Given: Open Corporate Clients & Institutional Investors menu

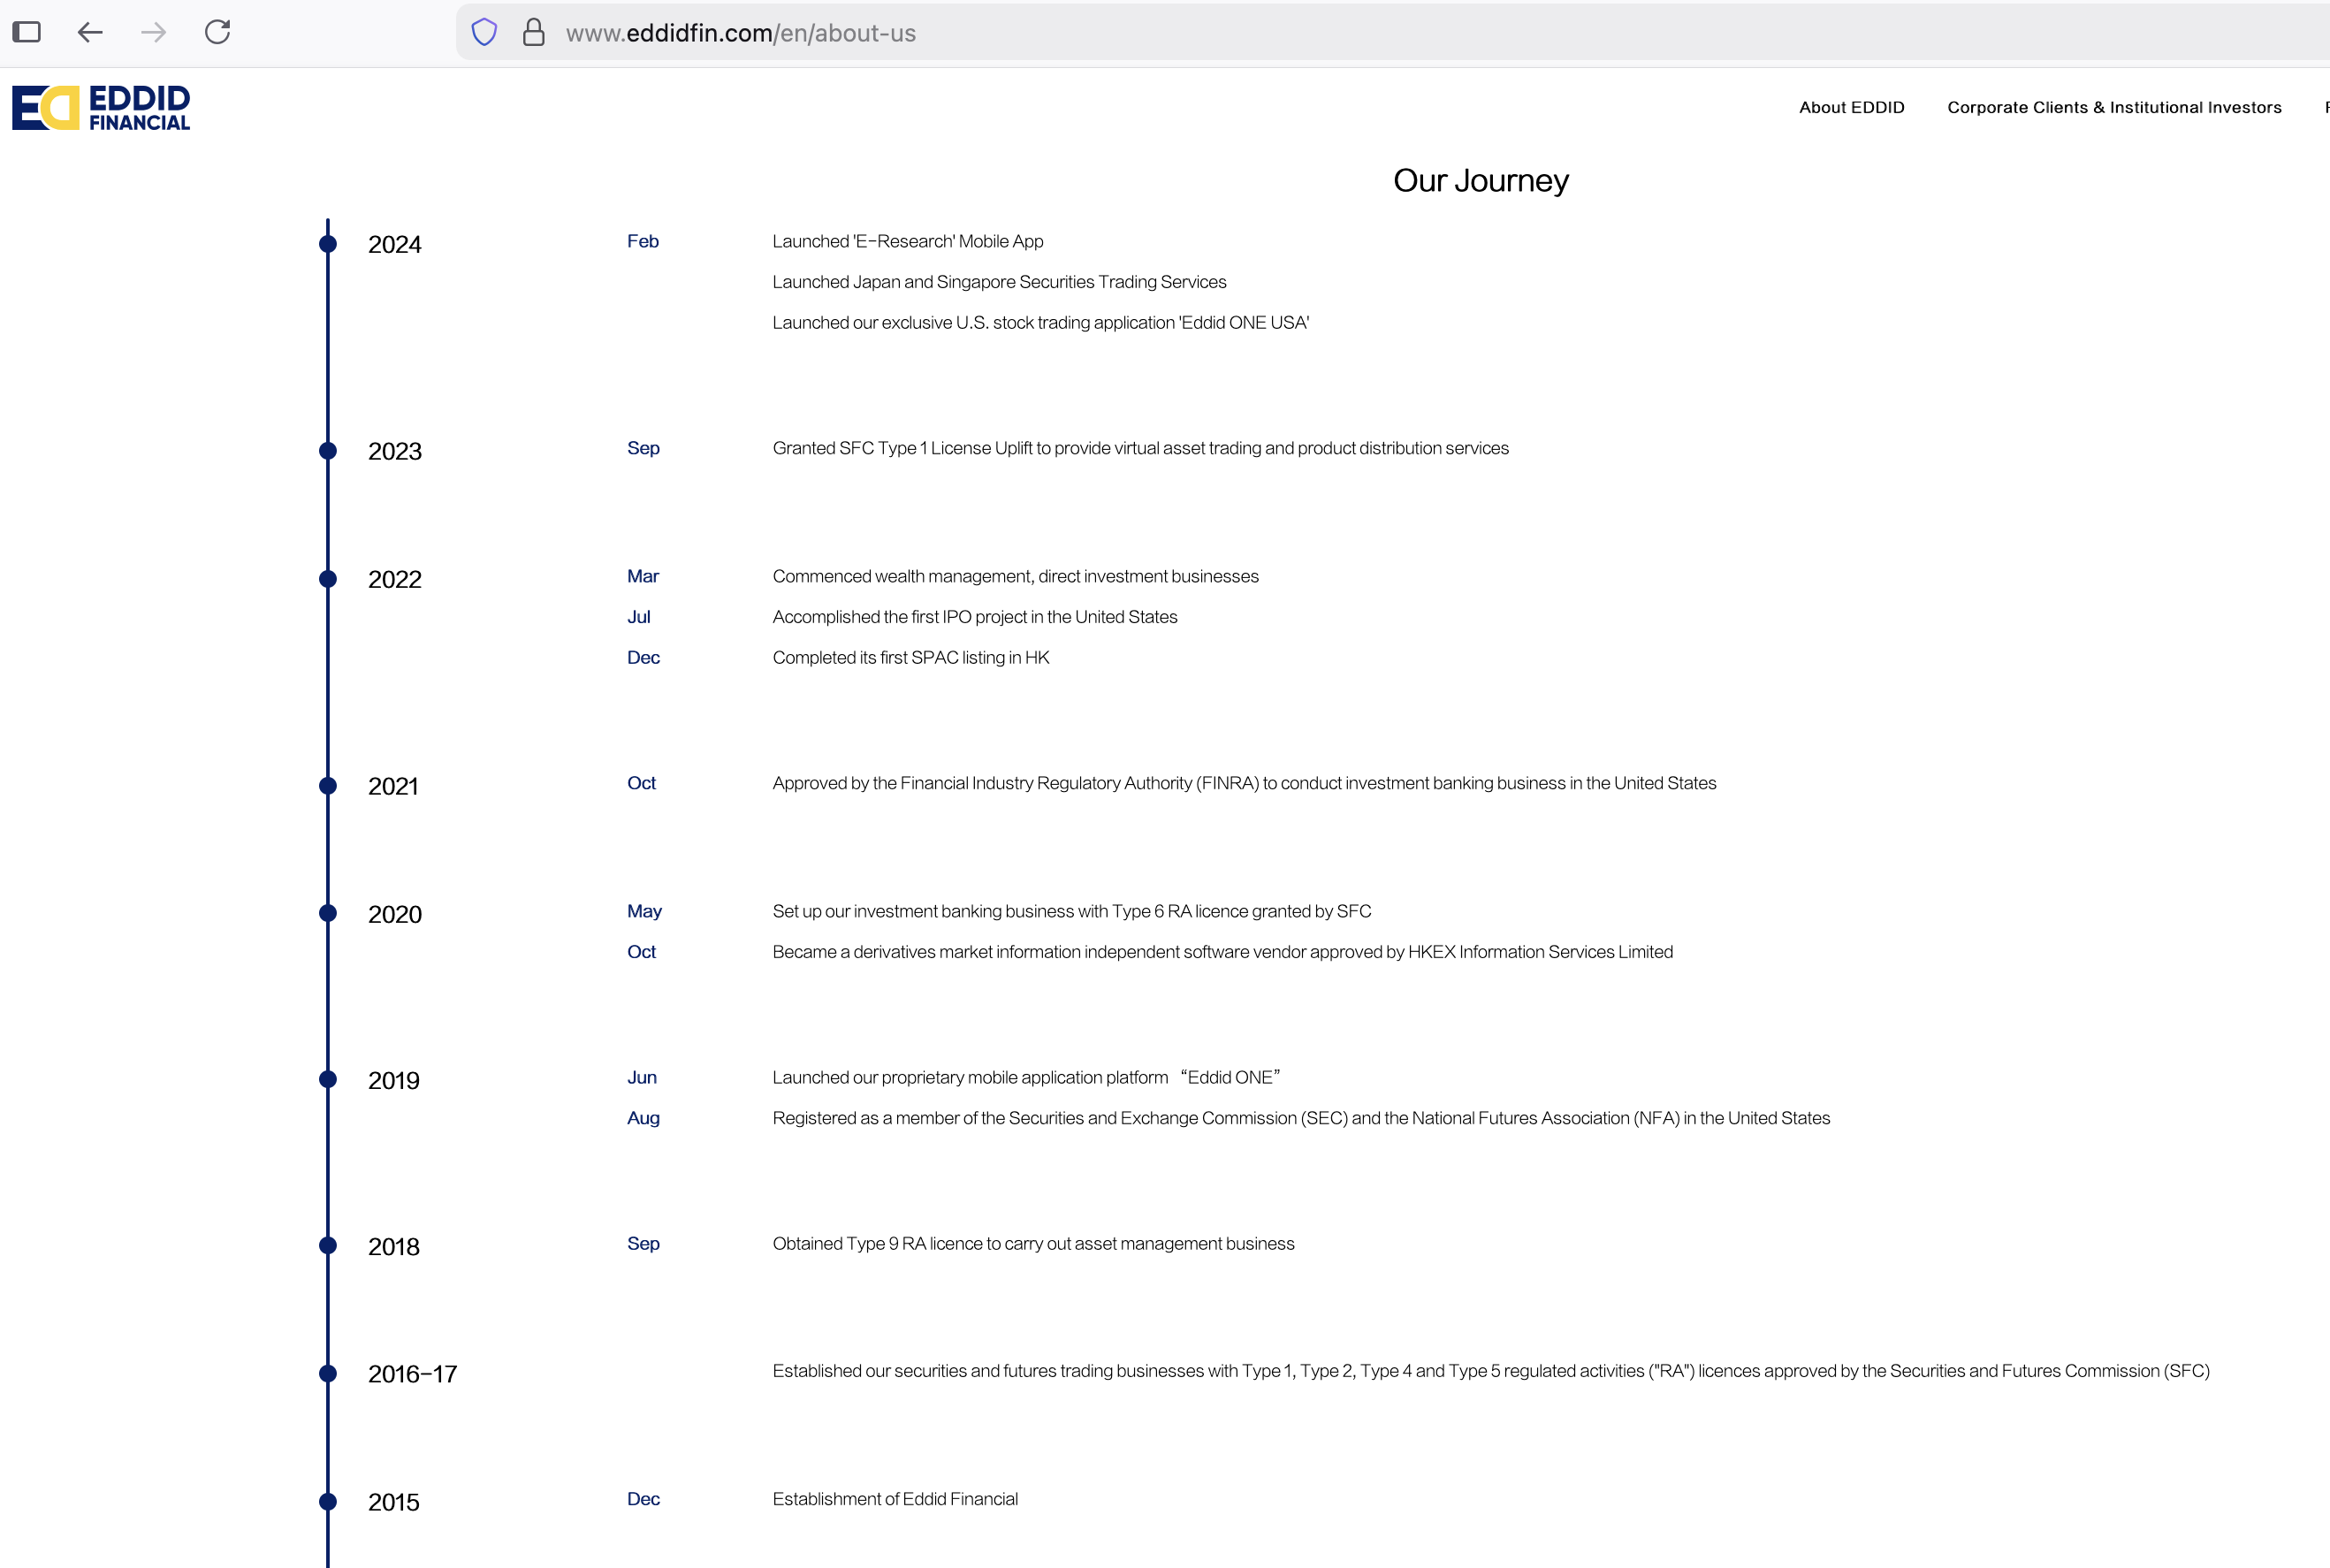Looking at the screenshot, I should pyautogui.click(x=2114, y=107).
